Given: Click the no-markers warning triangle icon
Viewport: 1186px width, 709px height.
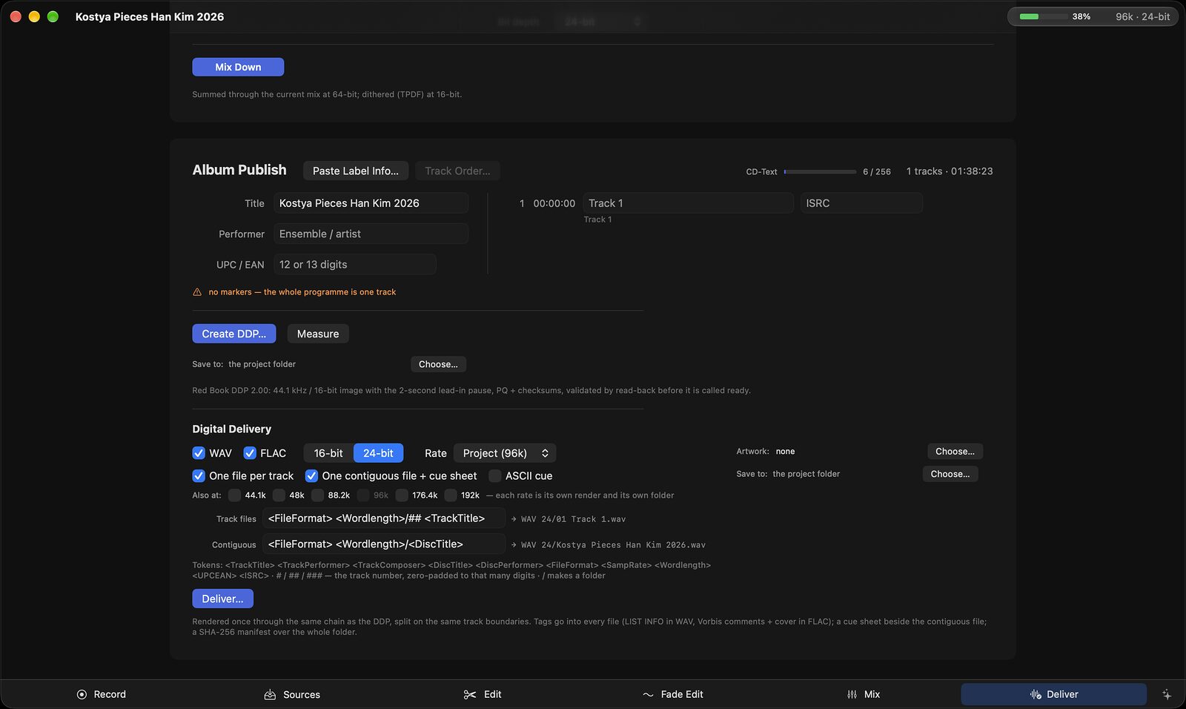Looking at the screenshot, I should click(197, 292).
